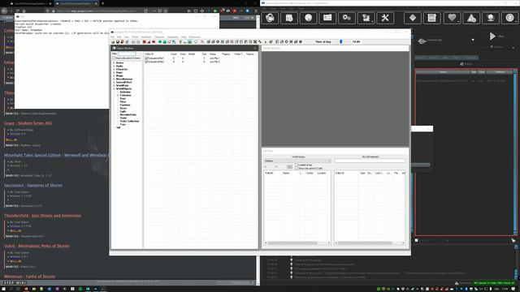Image resolution: width=520 pixels, height=292 pixels.
Task: Open the Help question-mark icon in Mod Organizer
Action: point(509,18)
